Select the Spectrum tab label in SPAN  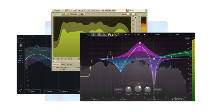pyautogui.click(x=56, y=14)
